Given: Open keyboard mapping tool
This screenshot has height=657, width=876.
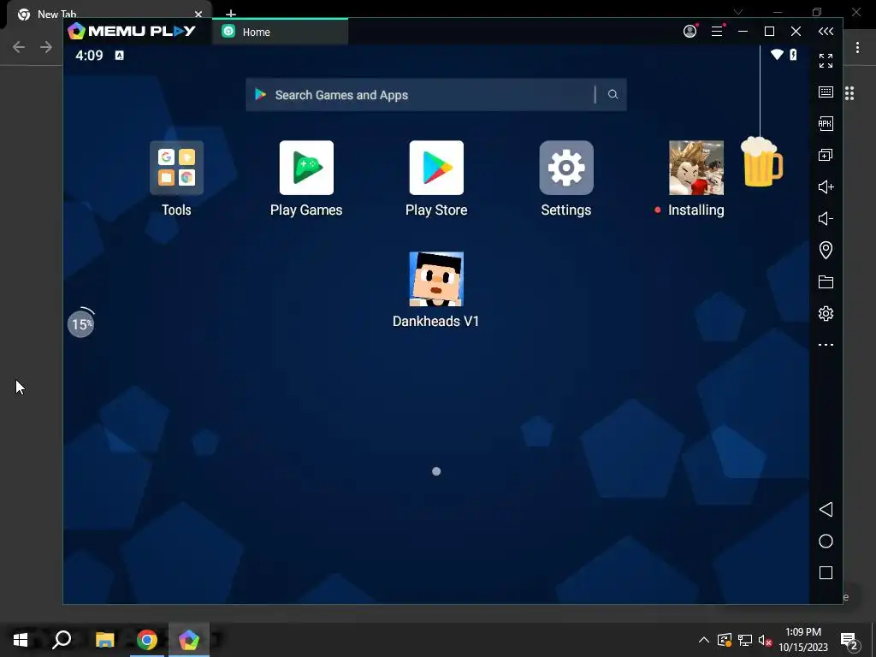Looking at the screenshot, I should click(x=826, y=92).
